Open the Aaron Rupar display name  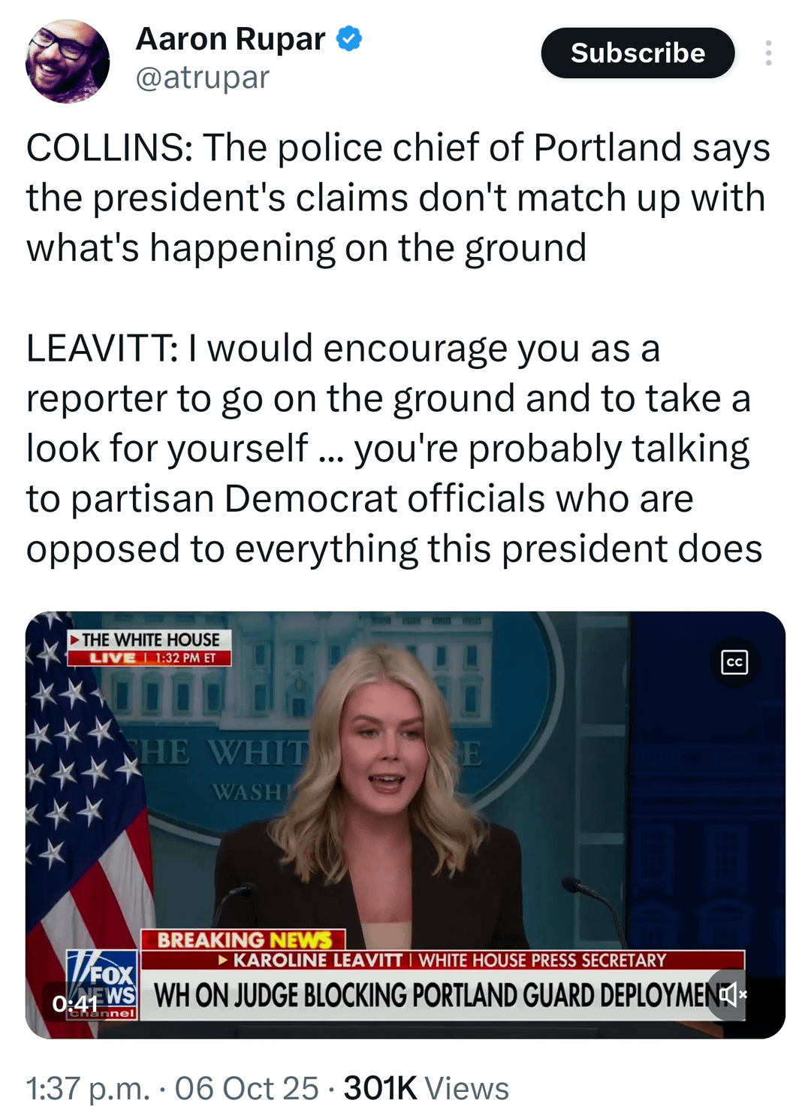(231, 38)
